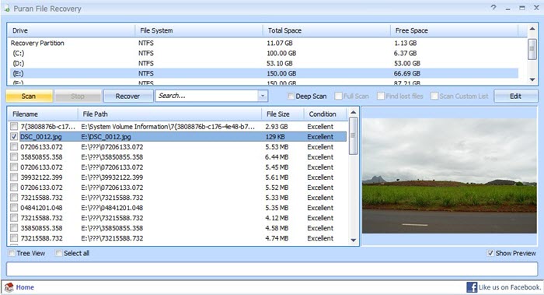Image resolution: width=544 pixels, height=295 pixels.
Task: Open the Home link
Action: 25,287
